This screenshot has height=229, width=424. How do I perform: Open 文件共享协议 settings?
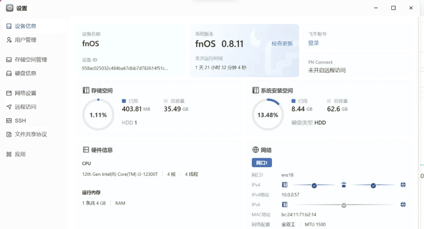34,134
